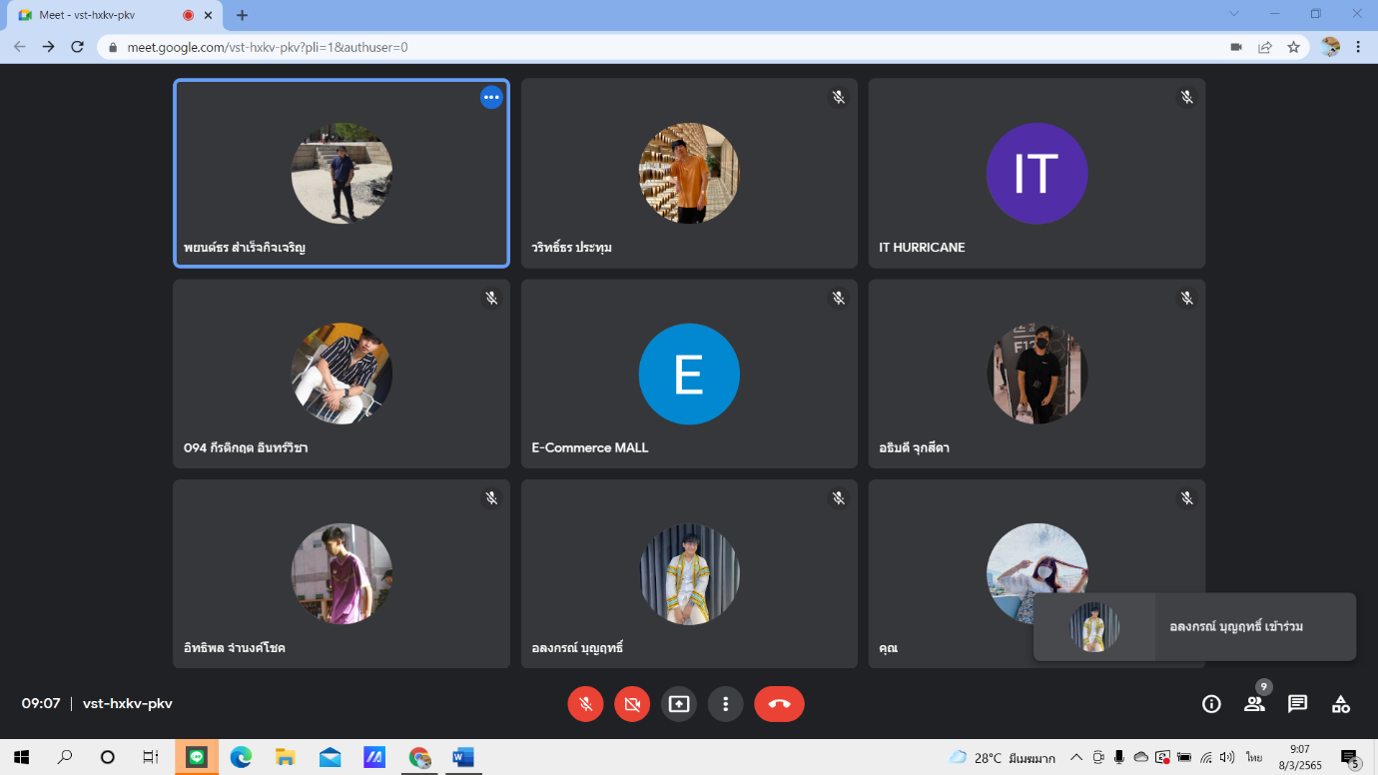Open the Activities panel
The image size is (1378, 775).
pos(1340,704)
